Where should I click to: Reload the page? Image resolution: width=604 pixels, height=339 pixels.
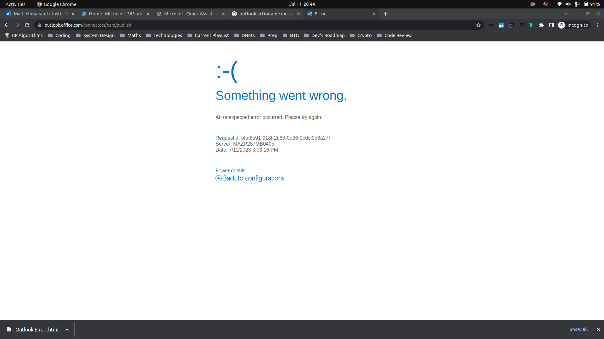pos(27,25)
